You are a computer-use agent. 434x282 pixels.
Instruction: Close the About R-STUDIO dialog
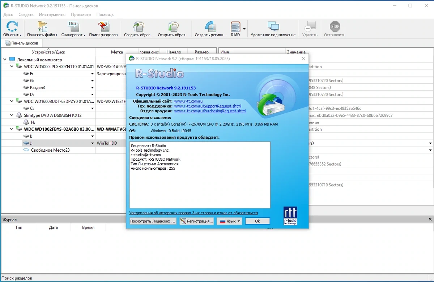point(303,58)
